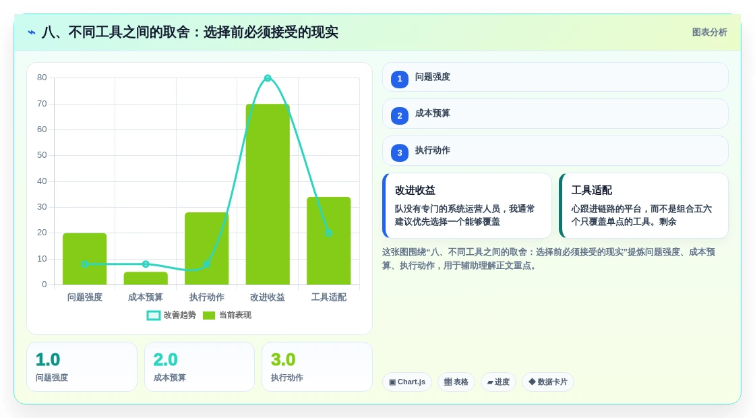Click the number 2 badge for 成本预算

(400, 115)
